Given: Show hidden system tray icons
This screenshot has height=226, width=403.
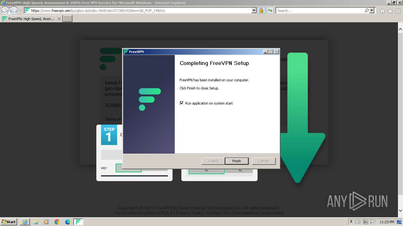Looking at the screenshot, I should point(351,222).
